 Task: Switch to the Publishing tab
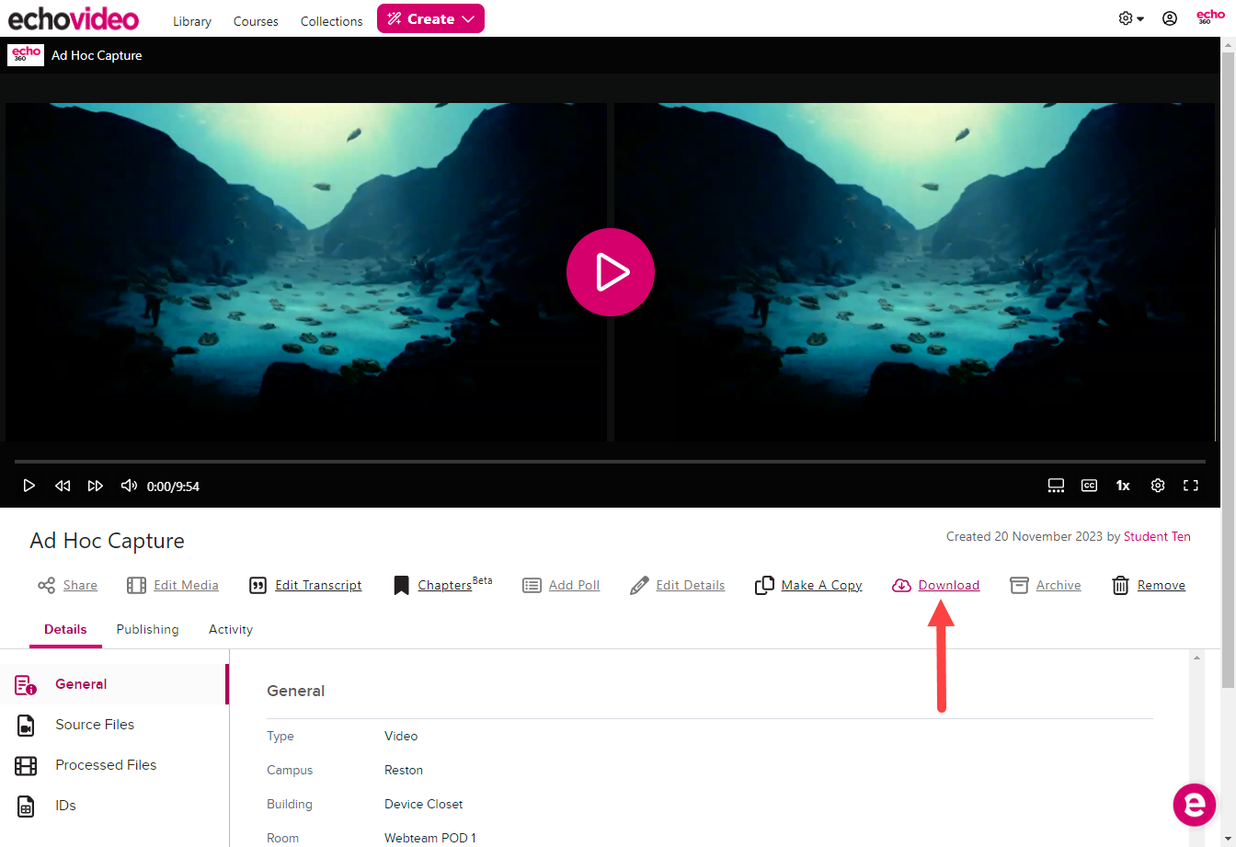(147, 629)
